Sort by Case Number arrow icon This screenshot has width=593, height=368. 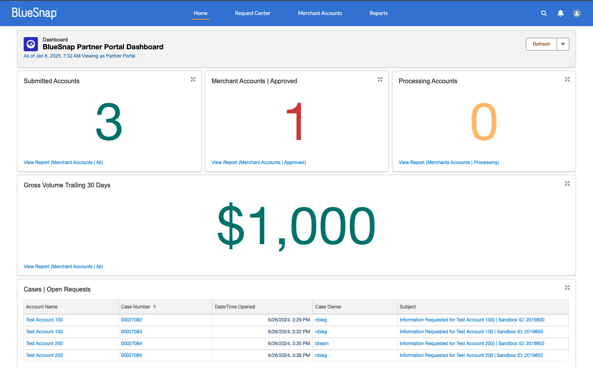point(155,307)
